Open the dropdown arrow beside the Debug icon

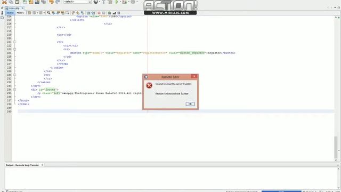[x=129, y=2]
